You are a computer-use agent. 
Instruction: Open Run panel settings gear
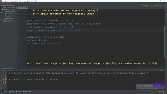click(x=162, y=70)
